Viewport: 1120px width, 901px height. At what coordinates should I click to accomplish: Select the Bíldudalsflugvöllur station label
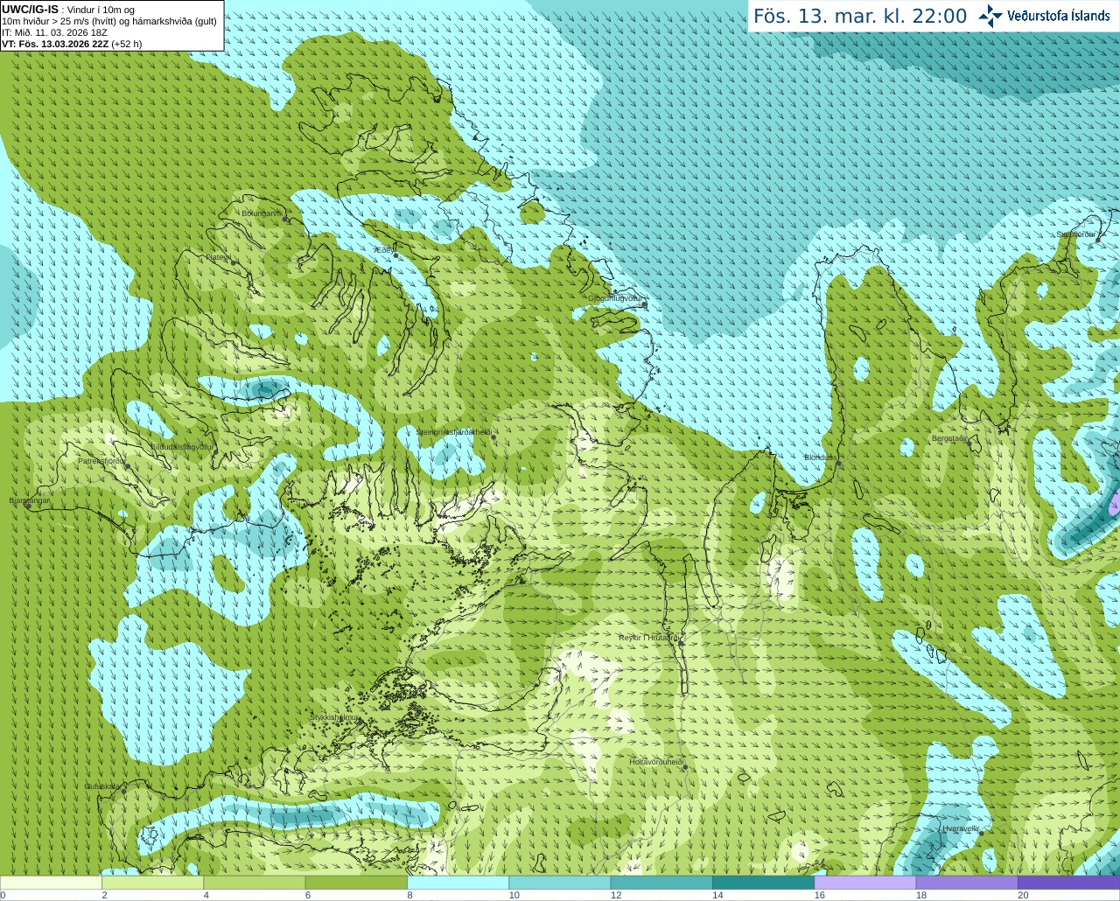(183, 446)
